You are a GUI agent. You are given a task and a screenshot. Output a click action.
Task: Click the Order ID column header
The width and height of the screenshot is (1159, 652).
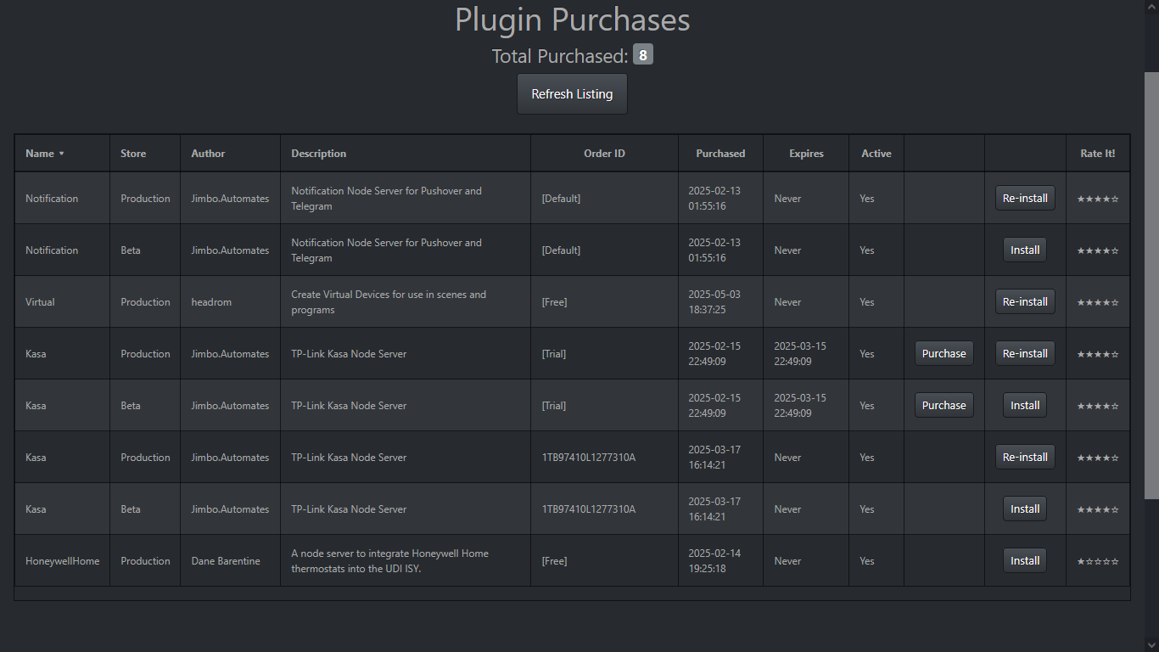pyautogui.click(x=604, y=154)
